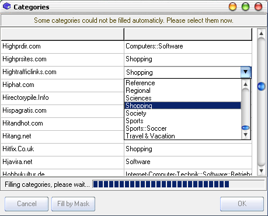The height and width of the screenshot is (216, 268).
Task: Select the Hitfix.Co.uk row
Action: [62, 149]
